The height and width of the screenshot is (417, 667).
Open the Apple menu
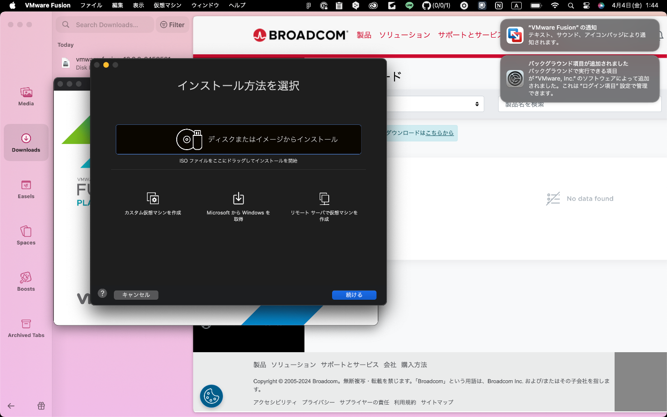point(13,5)
